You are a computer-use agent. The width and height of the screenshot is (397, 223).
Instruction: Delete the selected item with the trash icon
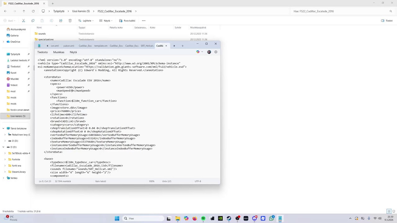(x=70, y=21)
